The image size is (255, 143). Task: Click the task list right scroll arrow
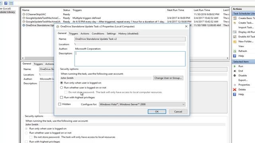[x=228, y=58]
